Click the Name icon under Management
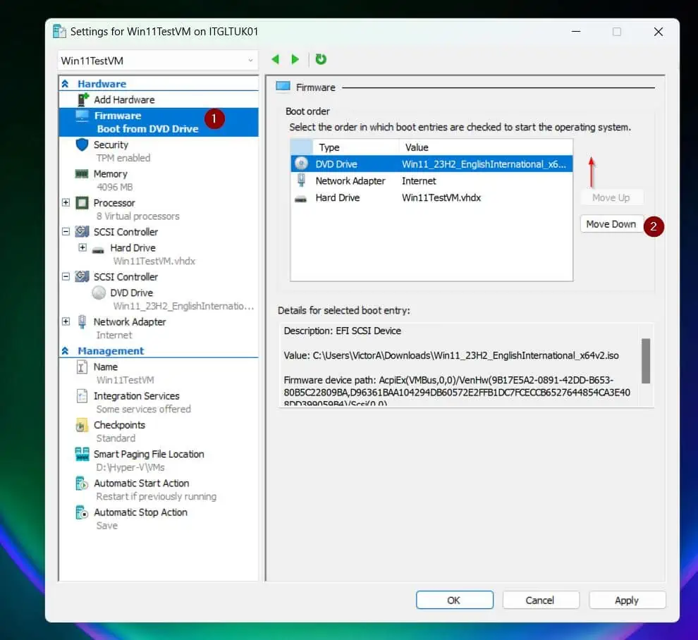This screenshot has height=640, width=698. [x=82, y=367]
